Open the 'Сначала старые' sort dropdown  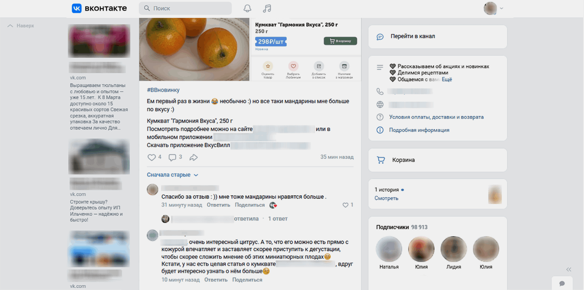tap(173, 175)
